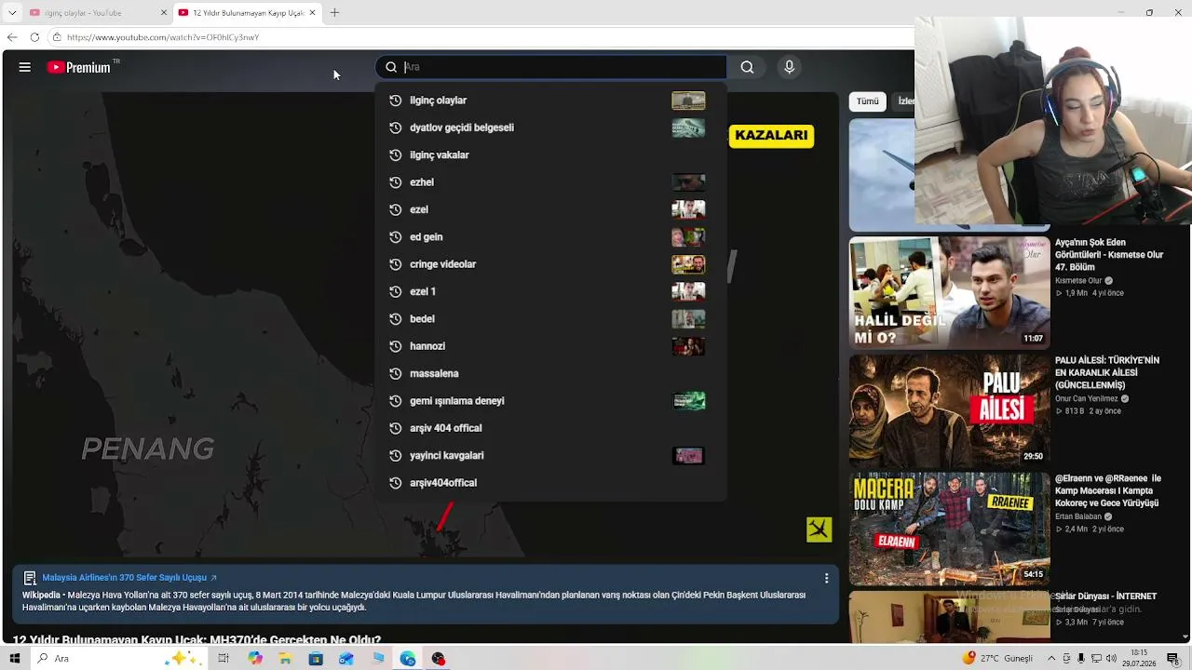This screenshot has height=670, width=1192.
Task: Close the '12 Yıldır Bulunamayan Kayıp Uçak' tab
Action: (x=312, y=13)
